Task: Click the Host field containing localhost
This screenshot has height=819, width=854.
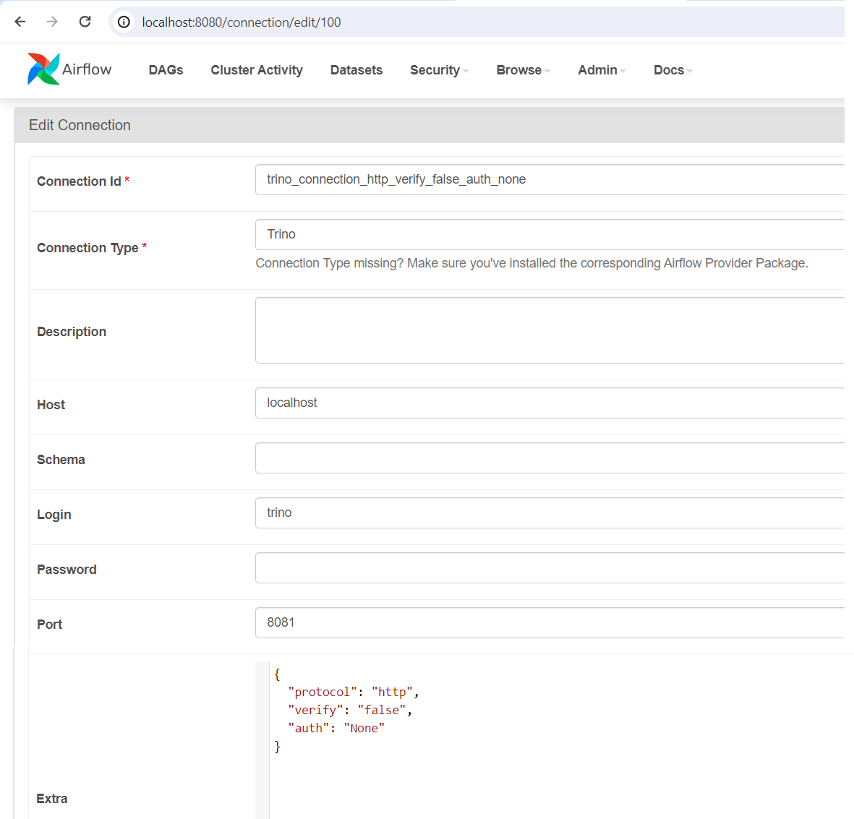Action: click(550, 403)
